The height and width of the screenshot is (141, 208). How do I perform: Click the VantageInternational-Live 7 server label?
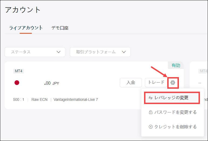[76, 99]
